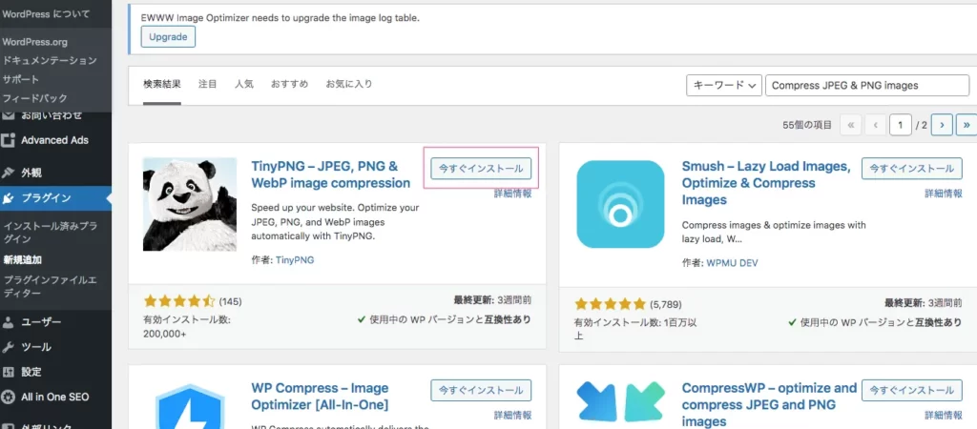
Task: Click the WPMU DEV author link
Action: [x=732, y=263]
